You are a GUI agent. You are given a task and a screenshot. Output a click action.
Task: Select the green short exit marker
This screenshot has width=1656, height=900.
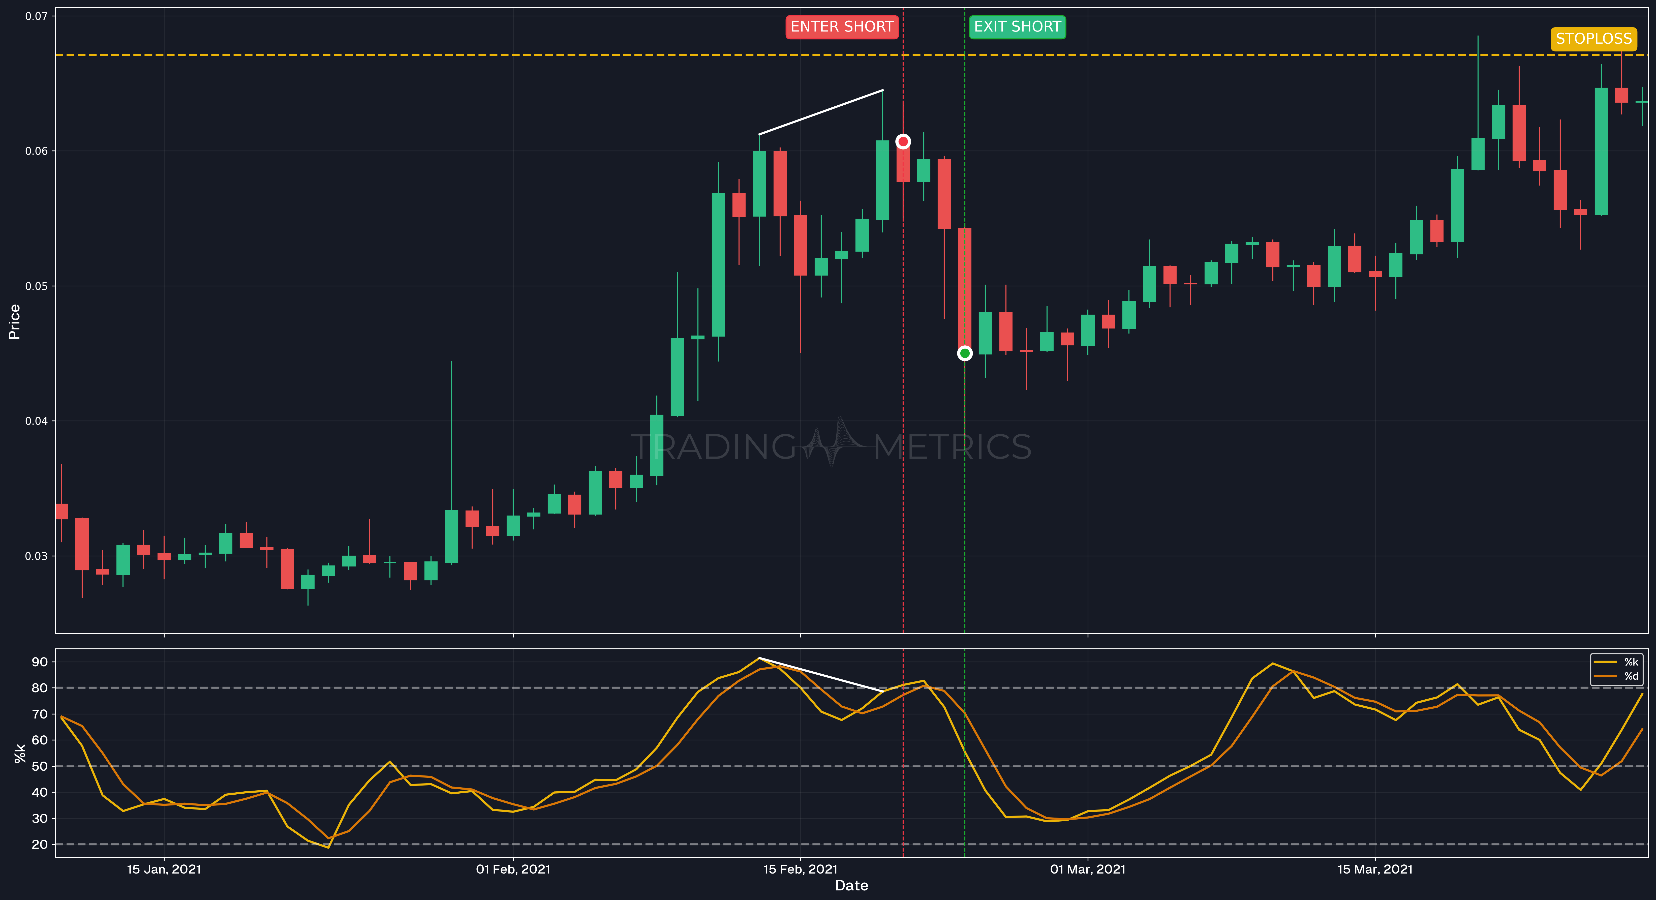[964, 353]
